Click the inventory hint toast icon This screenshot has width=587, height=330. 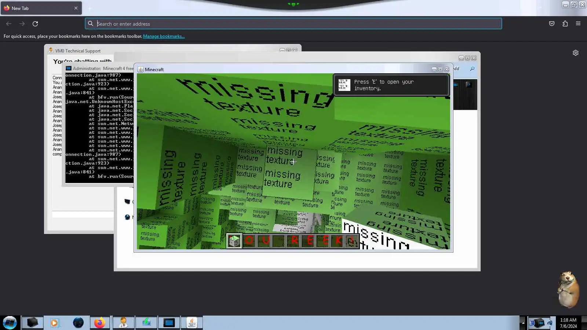(x=344, y=85)
